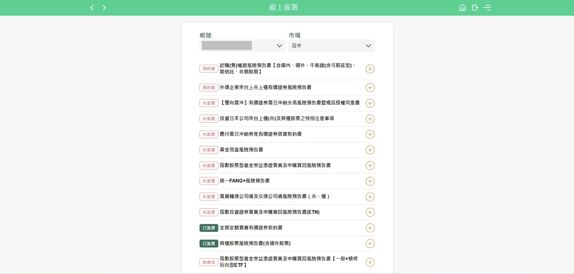
Task: Expand 認購(售)權證風險預告書 with plus icon
Action: coord(370,69)
